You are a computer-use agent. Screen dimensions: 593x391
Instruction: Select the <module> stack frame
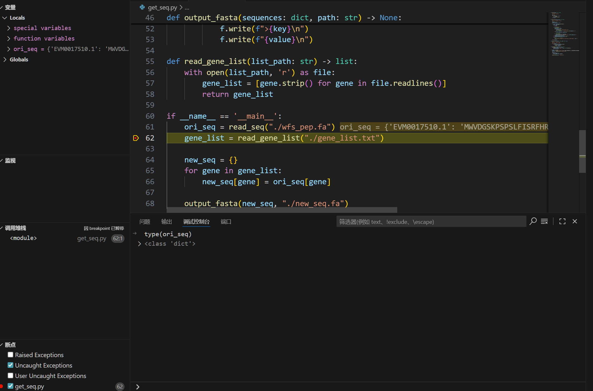pyautogui.click(x=23, y=238)
